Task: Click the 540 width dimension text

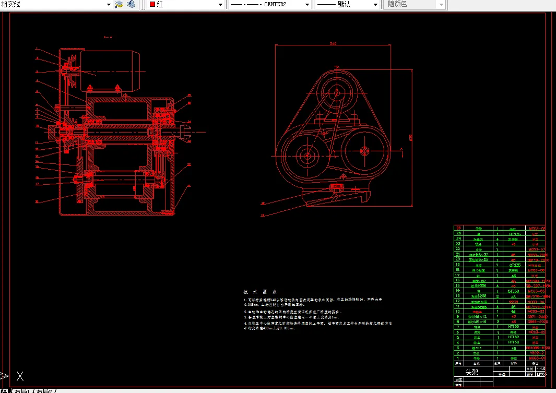Action: [x=333, y=44]
